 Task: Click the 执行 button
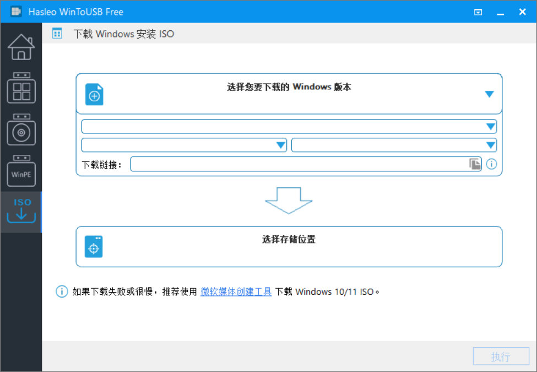(501, 357)
